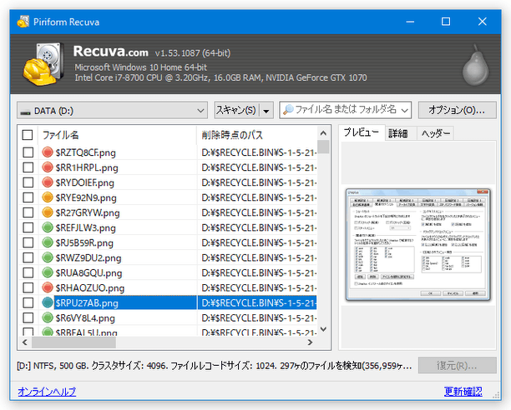Check the box for $RHAOZUO.png

pos(28,287)
